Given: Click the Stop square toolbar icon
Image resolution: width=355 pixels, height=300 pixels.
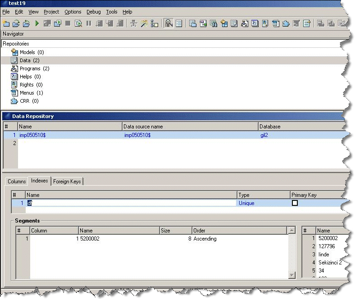Looking at the screenshot, I should tap(68, 23).
